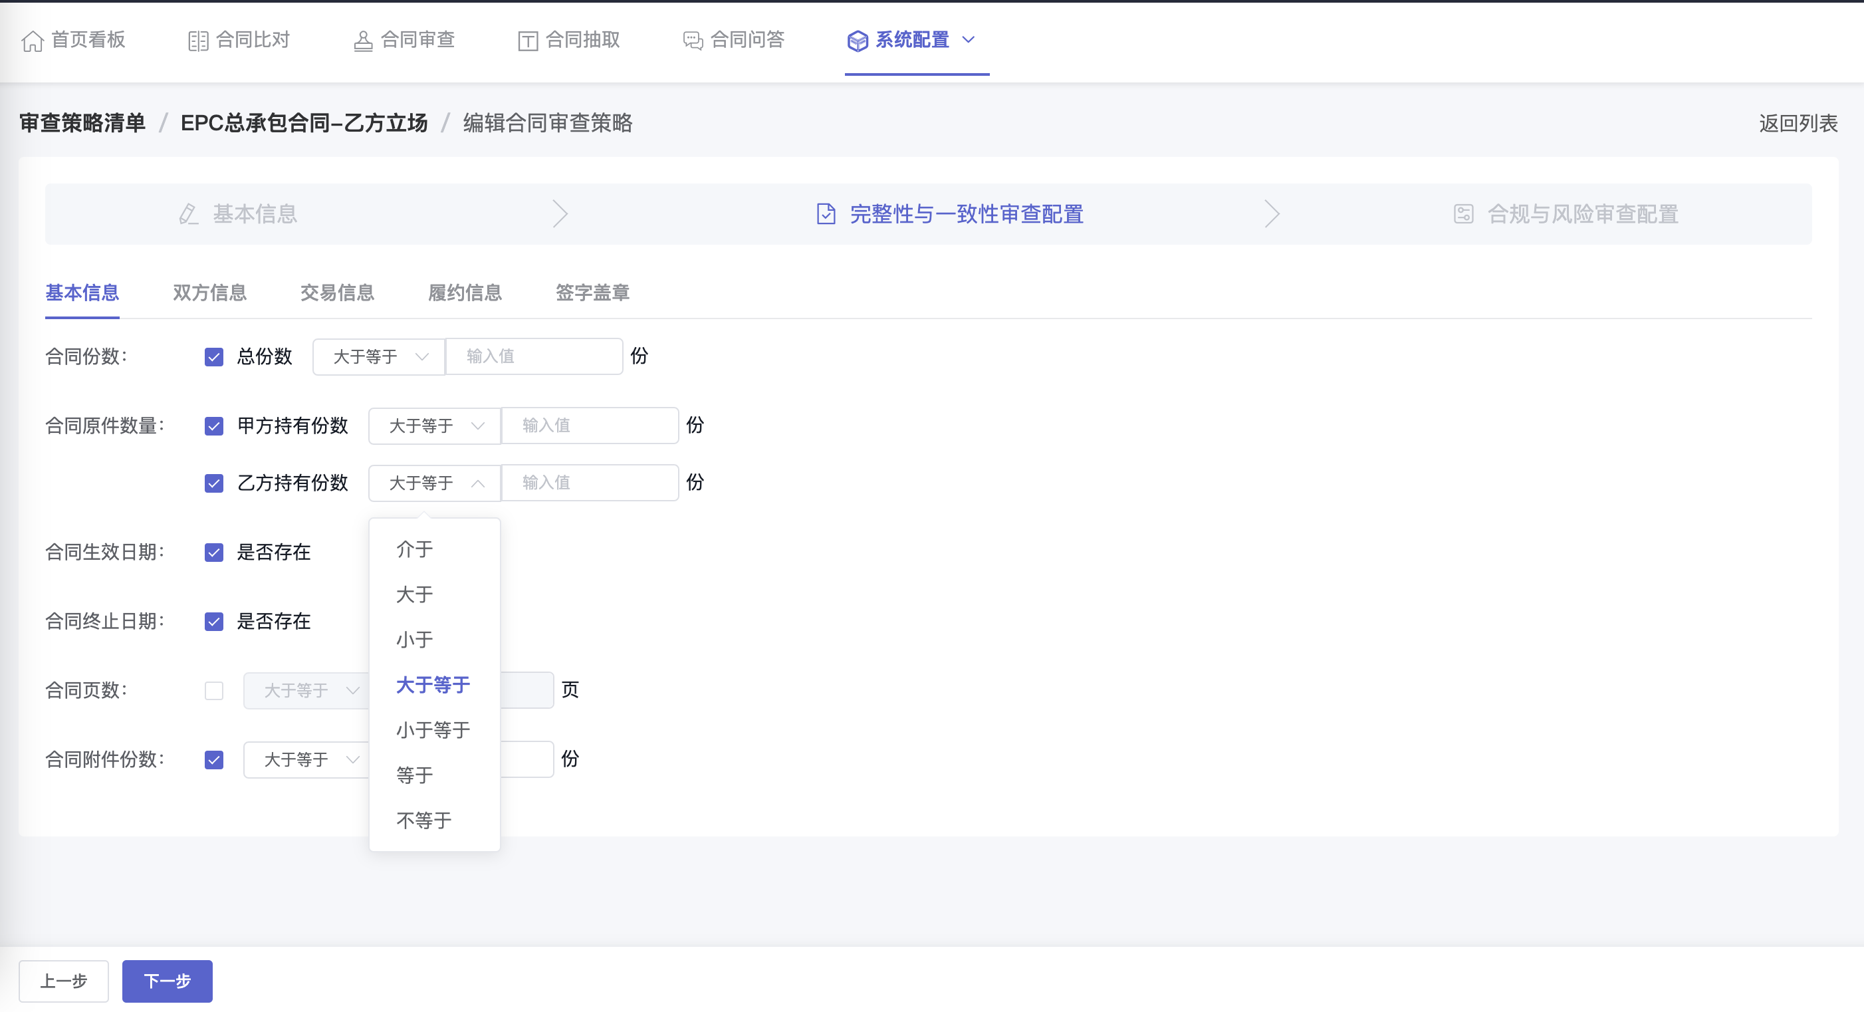Uncheck 是否存在 for 合同生效日期
This screenshot has width=1864, height=1012.
214,553
